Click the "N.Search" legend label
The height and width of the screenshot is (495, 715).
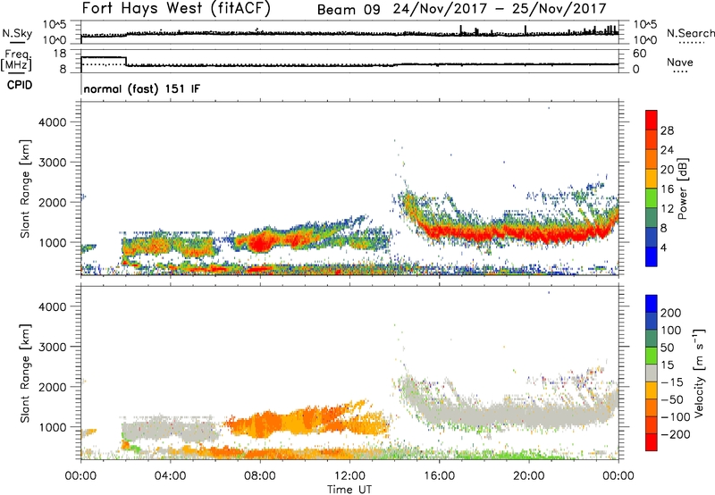[691, 33]
